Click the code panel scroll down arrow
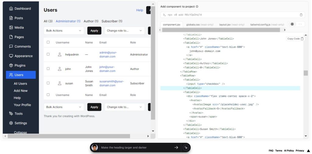Image resolution: width=312 pixels, height=154 pixels. click(306, 136)
